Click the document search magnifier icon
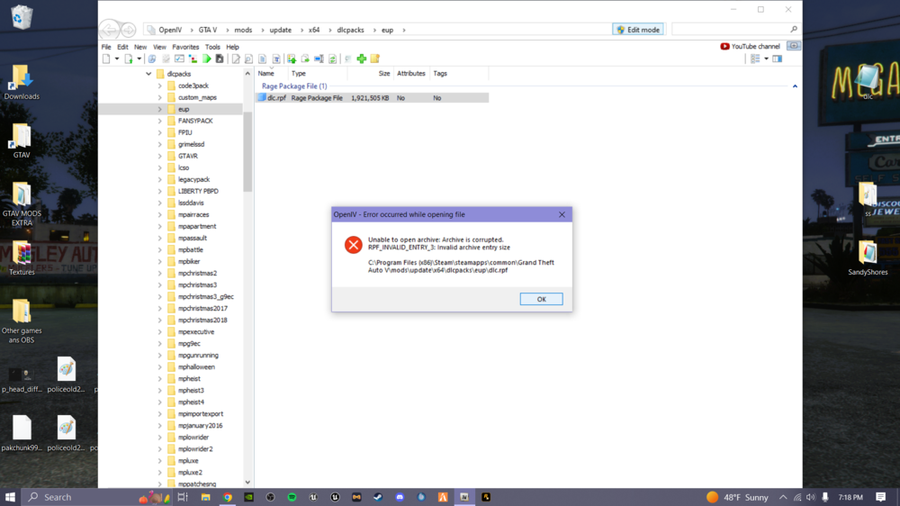 (248, 59)
